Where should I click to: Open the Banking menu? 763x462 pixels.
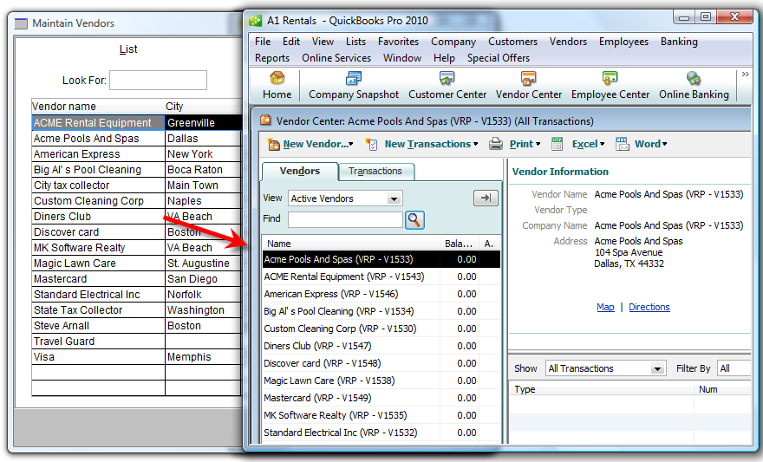point(679,42)
